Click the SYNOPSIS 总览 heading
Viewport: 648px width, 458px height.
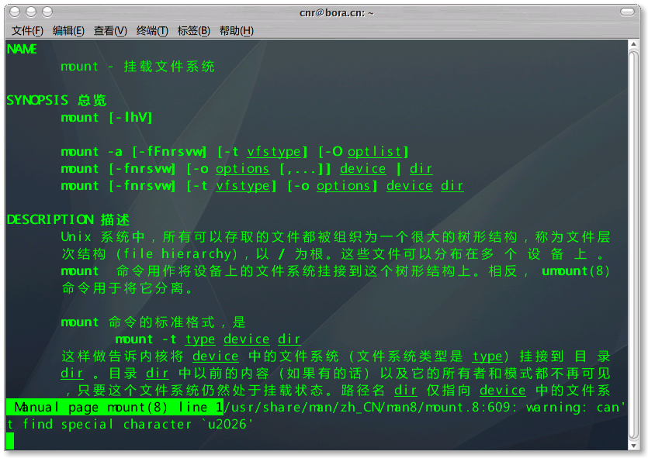57,100
